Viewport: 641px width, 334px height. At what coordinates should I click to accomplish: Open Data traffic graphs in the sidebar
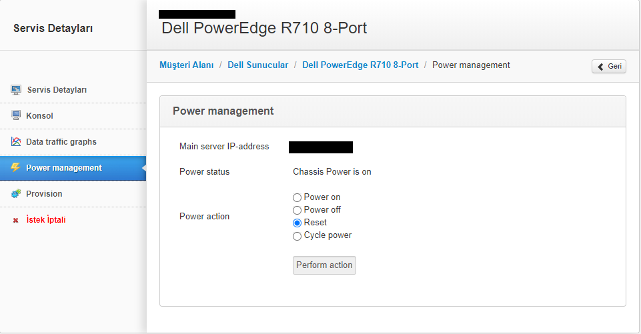pyautogui.click(x=73, y=142)
